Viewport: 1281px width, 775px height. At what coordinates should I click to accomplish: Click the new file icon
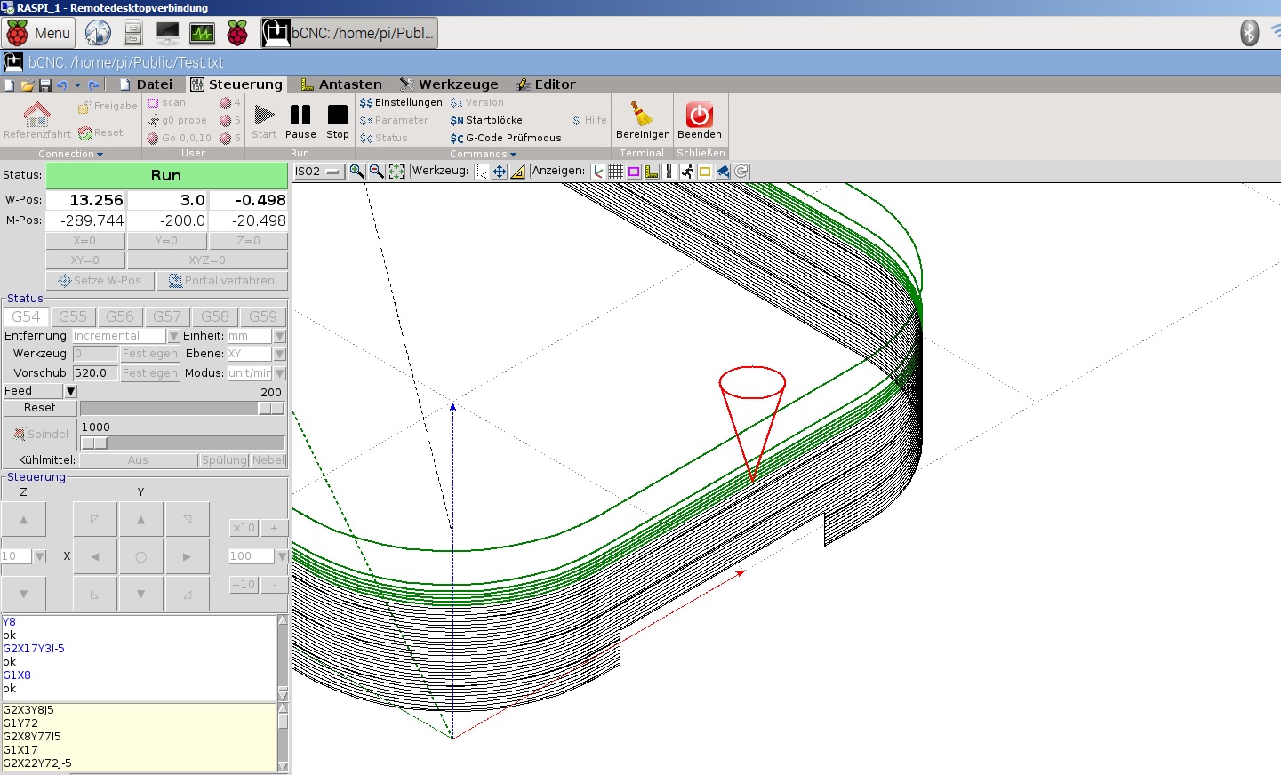pos(10,85)
